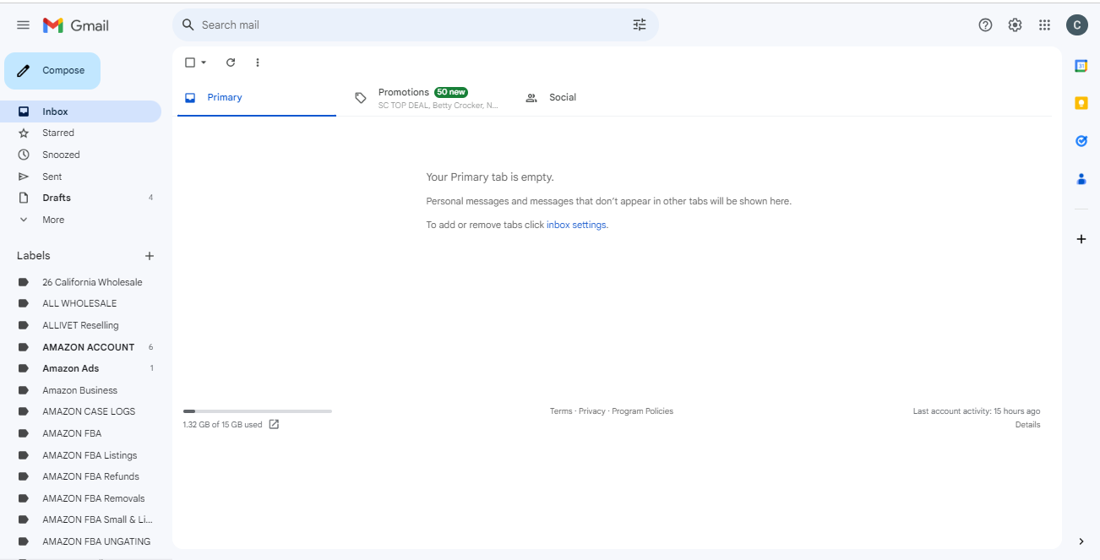Image resolution: width=1100 pixels, height=560 pixels.
Task: Open the More options three-dot menu
Action: click(x=258, y=63)
